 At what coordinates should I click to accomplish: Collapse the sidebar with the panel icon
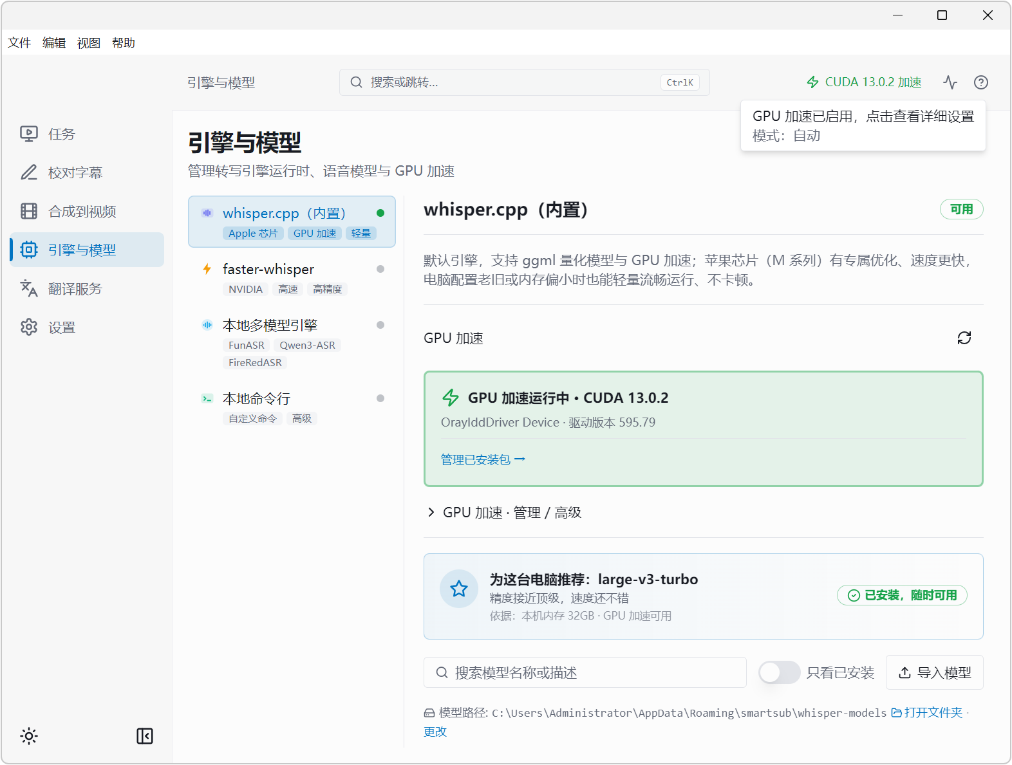point(145,736)
